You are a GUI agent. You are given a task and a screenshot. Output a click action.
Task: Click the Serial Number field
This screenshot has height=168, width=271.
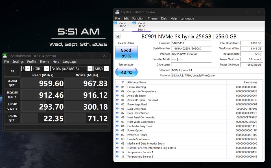191,48
